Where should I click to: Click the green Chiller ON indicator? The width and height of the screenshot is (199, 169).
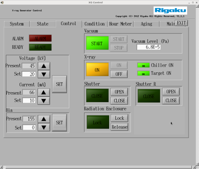coord(143,65)
